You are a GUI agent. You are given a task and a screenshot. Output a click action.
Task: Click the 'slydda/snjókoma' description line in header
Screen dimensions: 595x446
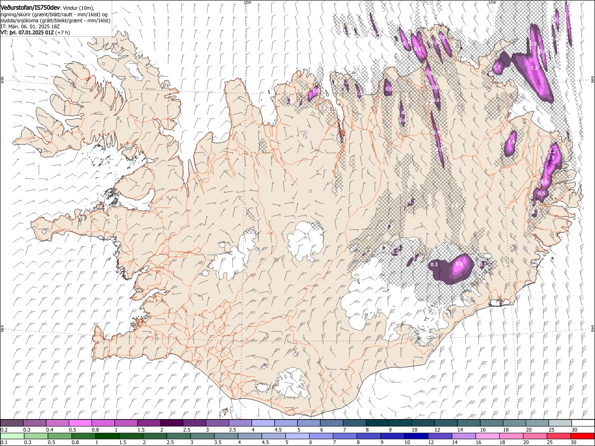pyautogui.click(x=55, y=20)
